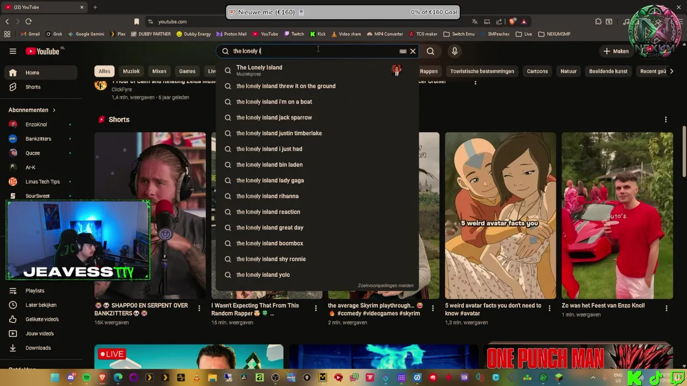
Task: Choose The Lonely Island Muziekgroep suggestion
Action: pos(317,70)
